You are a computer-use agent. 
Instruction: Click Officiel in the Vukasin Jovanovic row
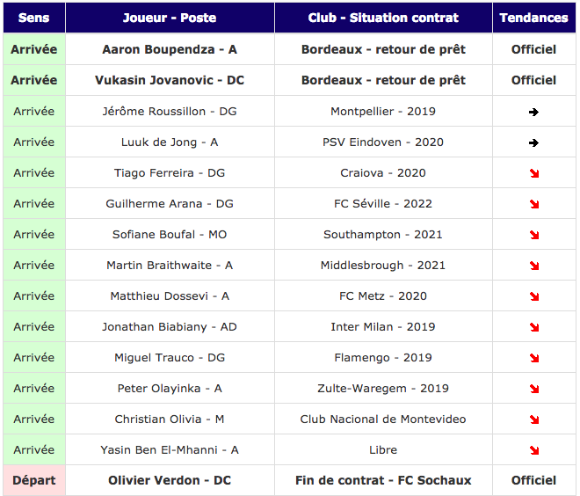point(533,80)
